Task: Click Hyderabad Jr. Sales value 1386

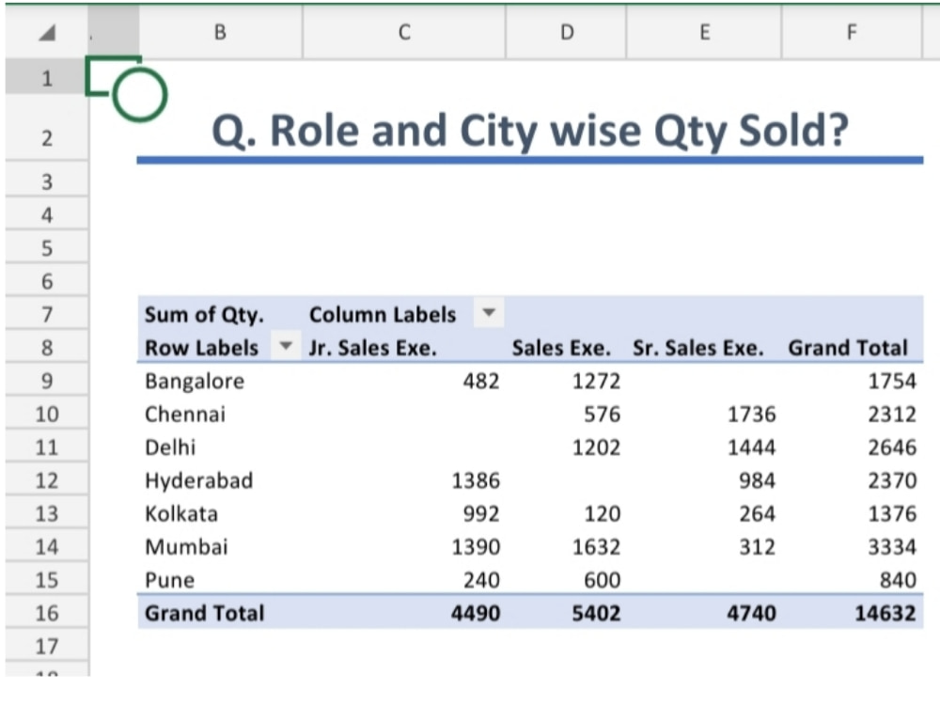Action: 476,480
